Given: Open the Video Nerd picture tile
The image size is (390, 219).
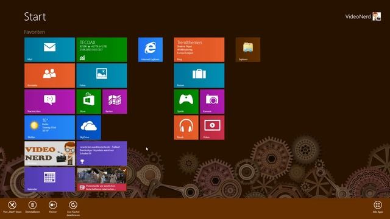Looking at the screenshot, I should [49, 153].
